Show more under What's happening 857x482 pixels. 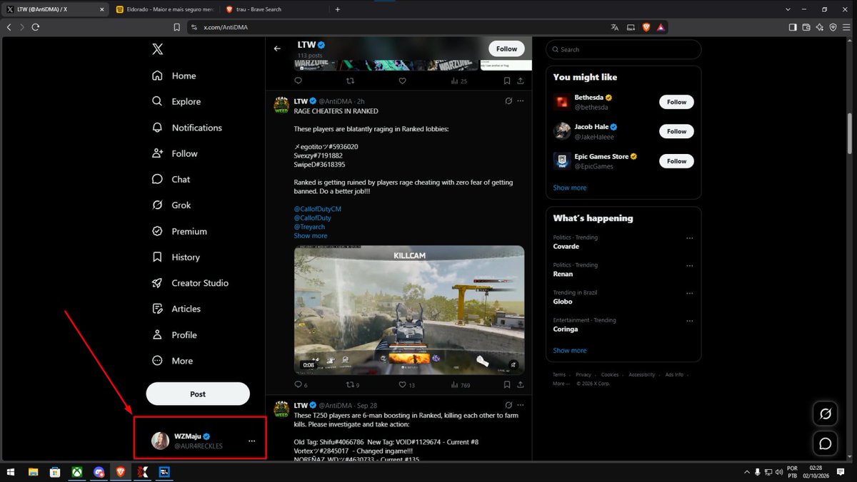tap(569, 350)
